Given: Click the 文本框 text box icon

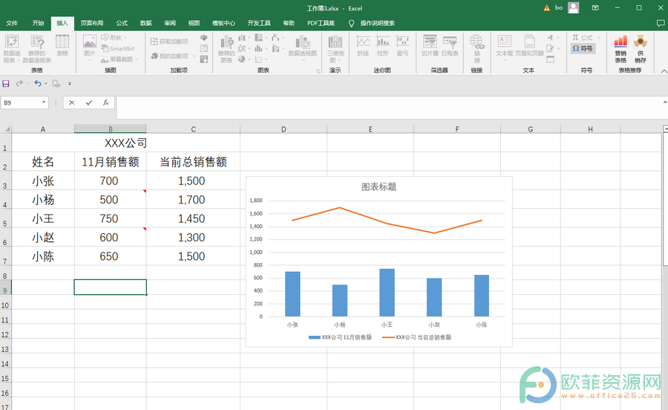Looking at the screenshot, I should [x=505, y=46].
